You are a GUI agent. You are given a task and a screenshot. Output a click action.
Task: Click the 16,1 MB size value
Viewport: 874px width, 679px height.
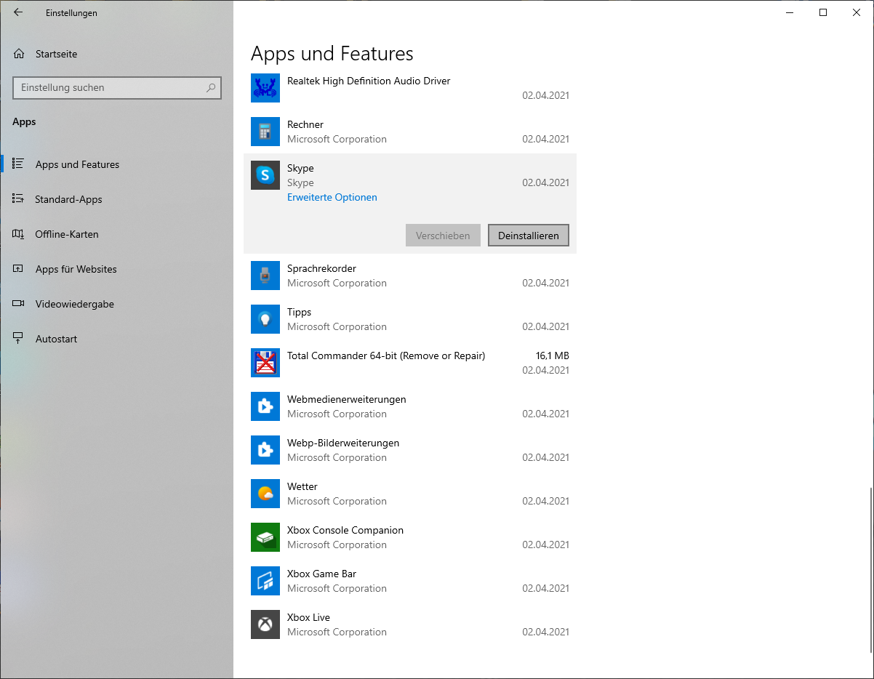pyautogui.click(x=552, y=355)
